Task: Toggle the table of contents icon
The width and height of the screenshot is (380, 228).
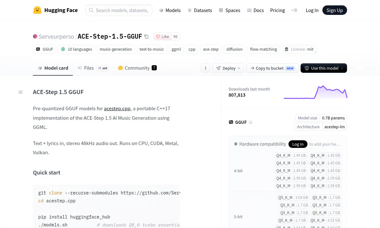Action: pyautogui.click(x=21, y=92)
